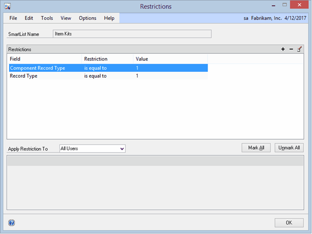Image resolution: width=312 pixels, height=234 pixels.
Task: Add a new restriction with plus icon
Action: pyautogui.click(x=283, y=49)
